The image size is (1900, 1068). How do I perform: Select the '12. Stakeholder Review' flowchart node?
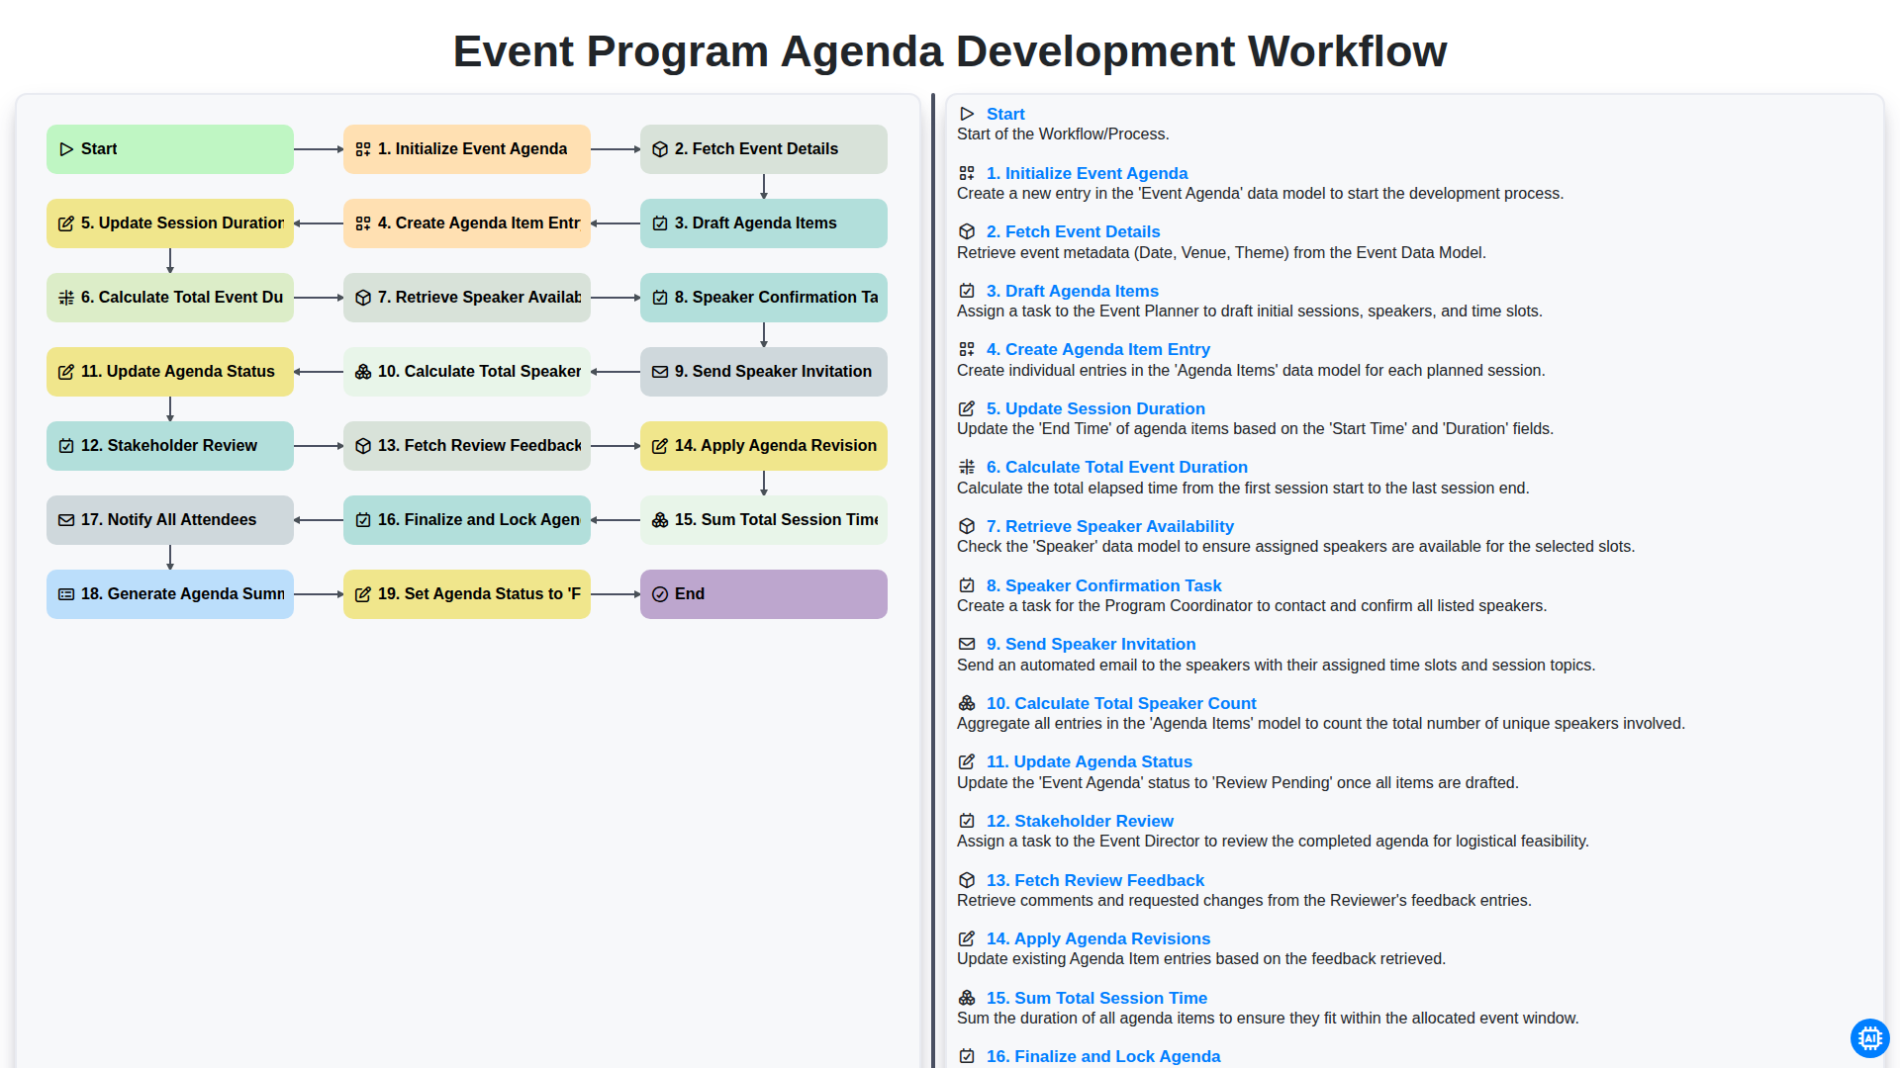[170, 446]
